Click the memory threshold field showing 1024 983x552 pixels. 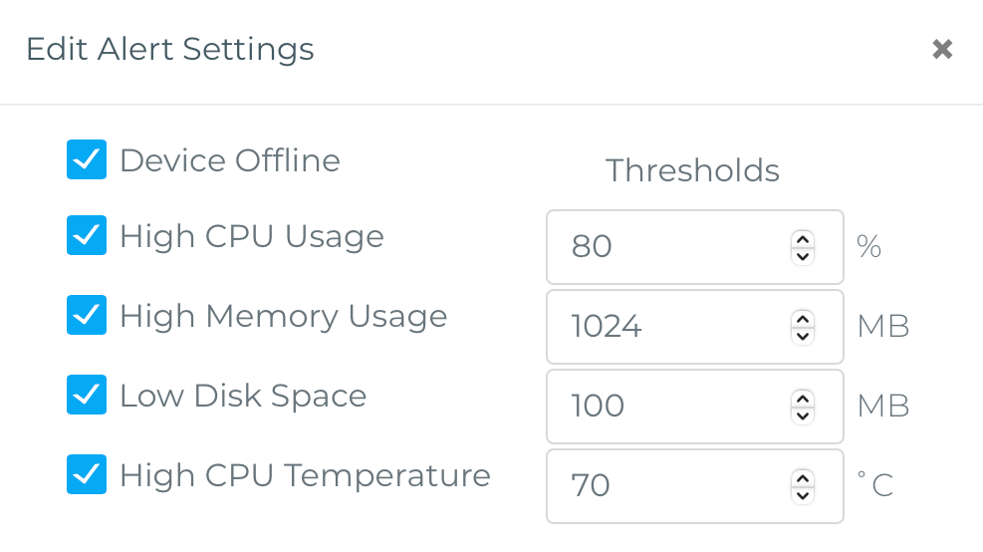667,326
